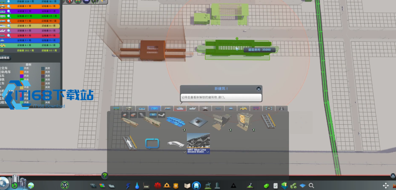Screen dimensions: 396x190
Task: Open the purple sightseeing bus tab
Action: [256, 108]
